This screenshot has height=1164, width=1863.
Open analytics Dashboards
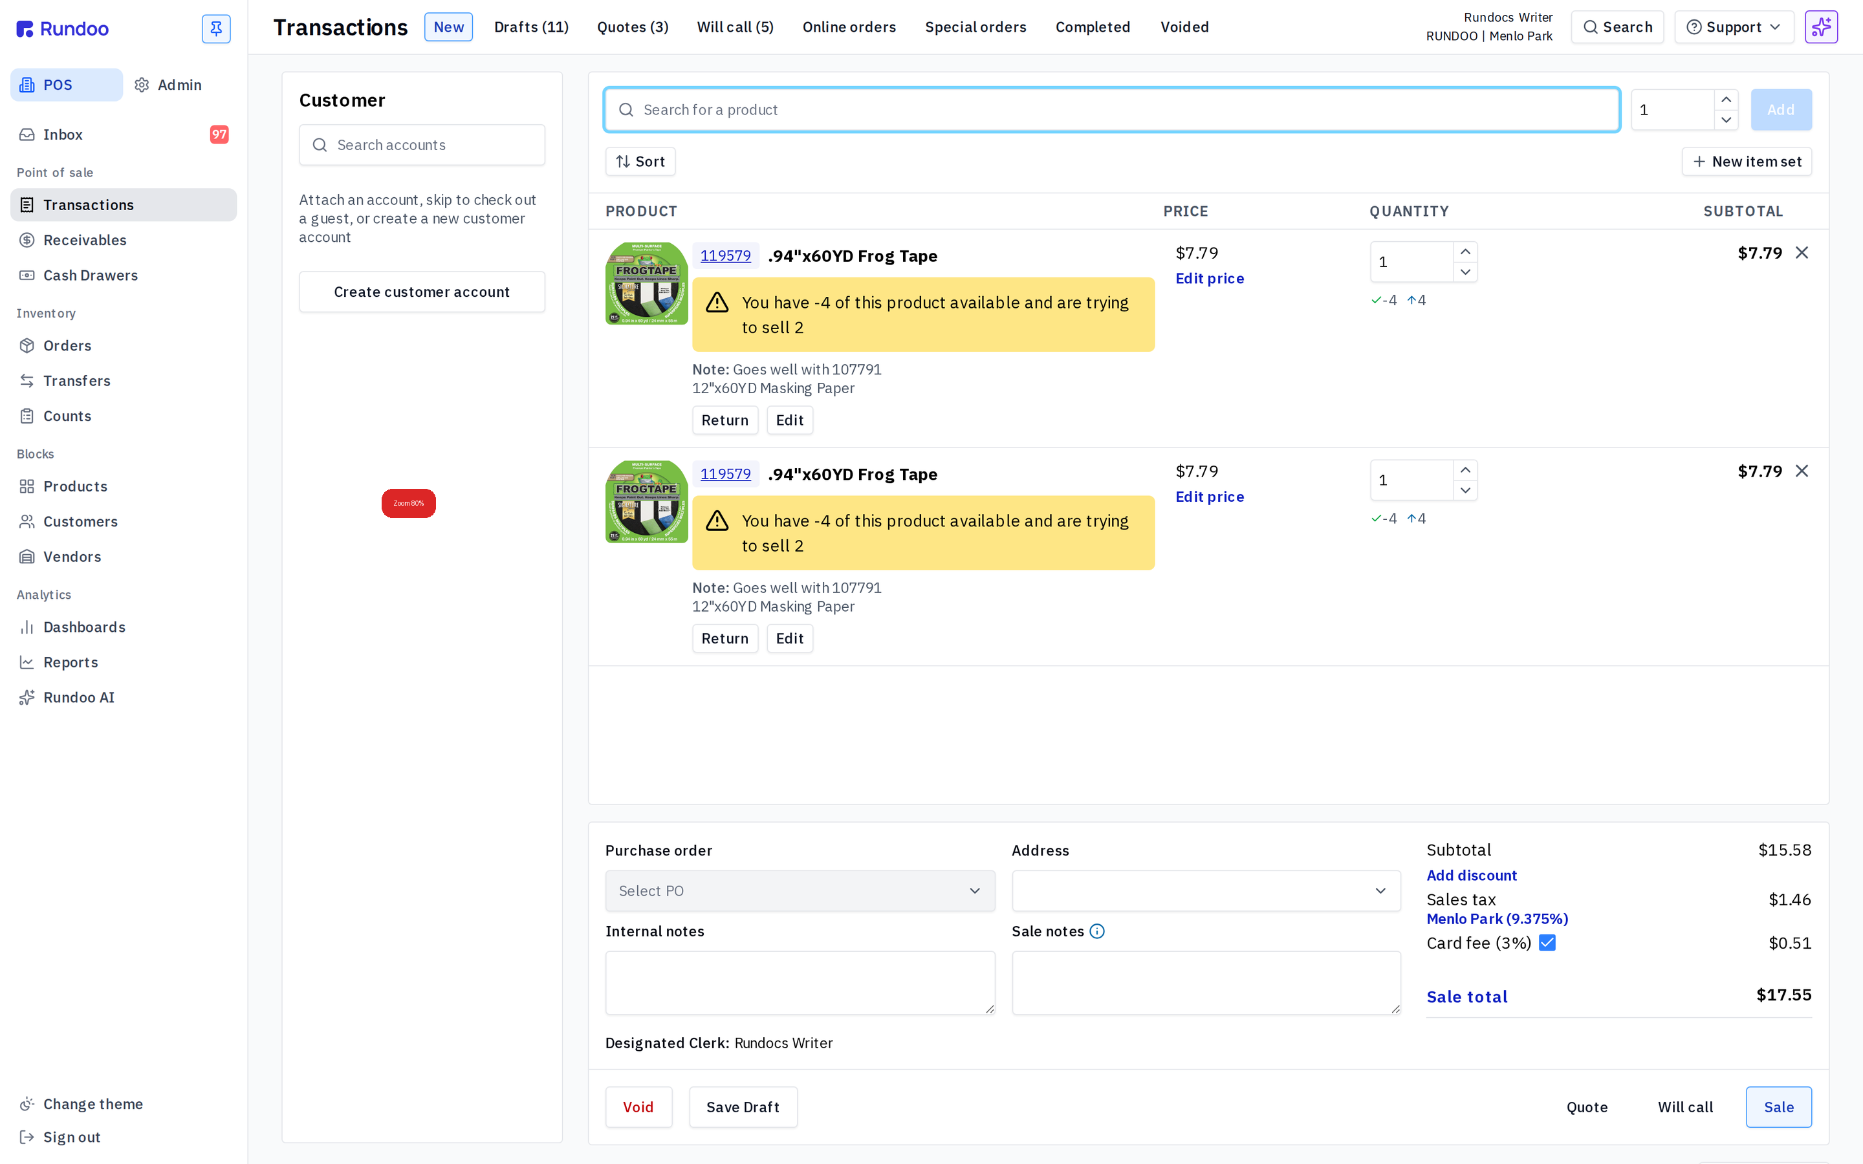(123, 627)
